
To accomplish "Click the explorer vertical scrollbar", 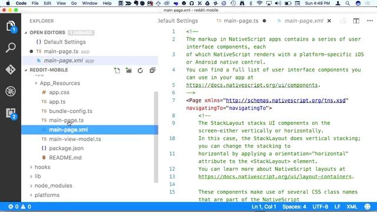I will click(x=156, y=137).
